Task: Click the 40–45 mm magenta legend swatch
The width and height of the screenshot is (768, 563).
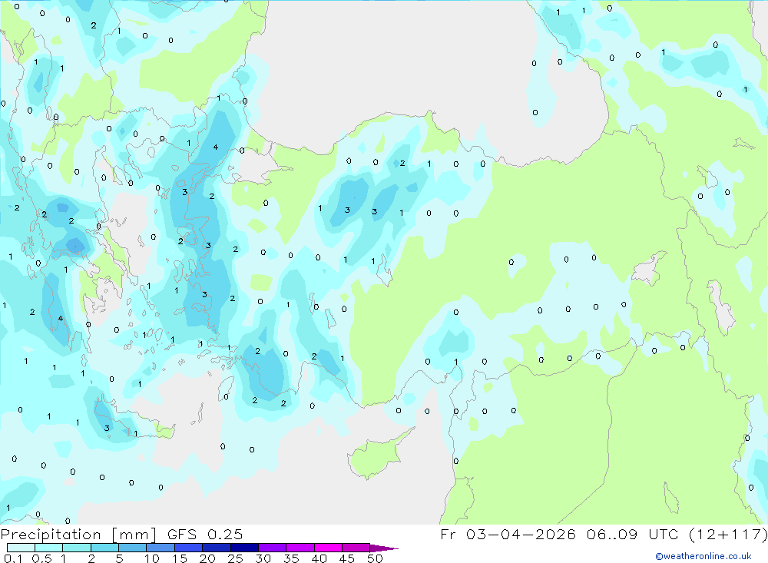Action: (328, 548)
